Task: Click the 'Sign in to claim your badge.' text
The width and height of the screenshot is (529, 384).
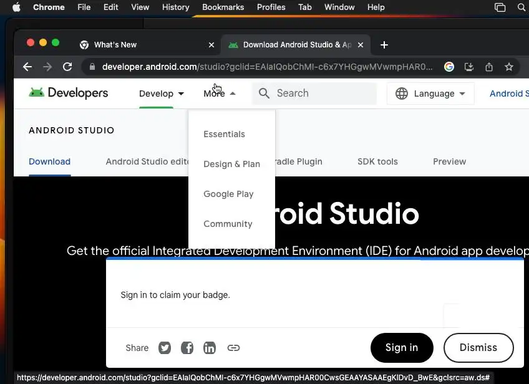Action: coord(175,295)
